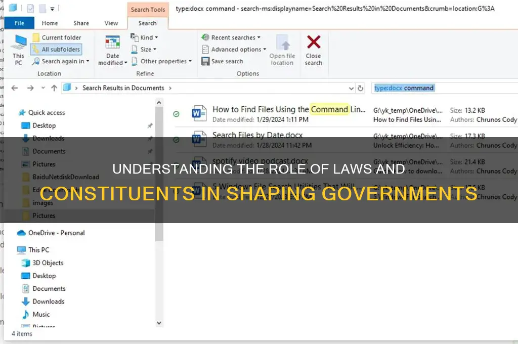Open Search again in dropdown

[x=61, y=61]
